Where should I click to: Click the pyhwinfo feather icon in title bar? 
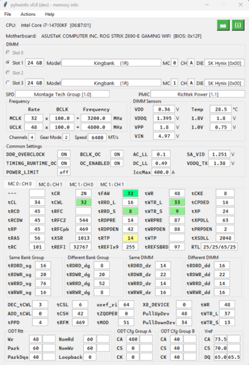point(5,5)
